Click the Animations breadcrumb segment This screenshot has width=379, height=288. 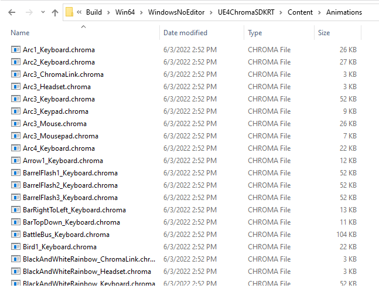(x=344, y=12)
